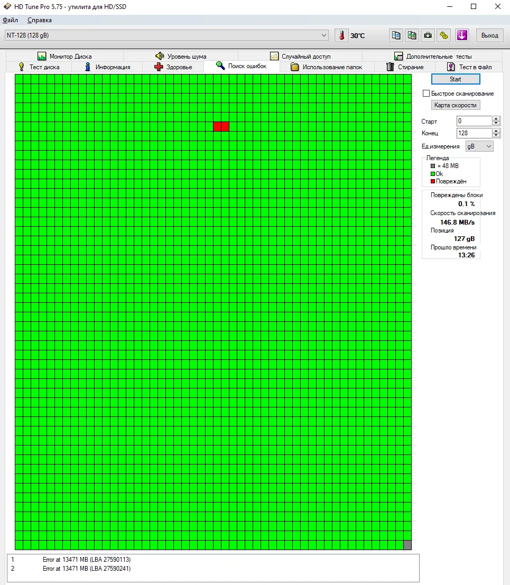Open the Уровень шума tab
510x585 pixels.
click(181, 57)
